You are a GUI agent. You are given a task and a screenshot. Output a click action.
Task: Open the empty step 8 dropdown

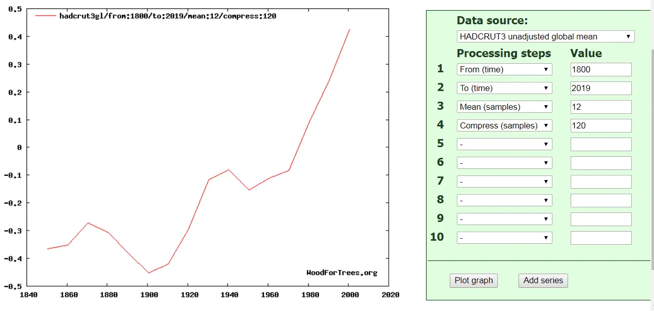pyautogui.click(x=504, y=200)
